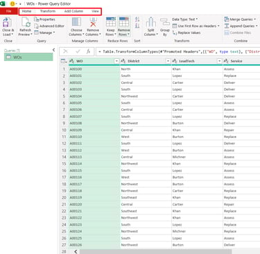Screen dimensions: 260x254
Task: Open the File tab
Action: (8, 11)
